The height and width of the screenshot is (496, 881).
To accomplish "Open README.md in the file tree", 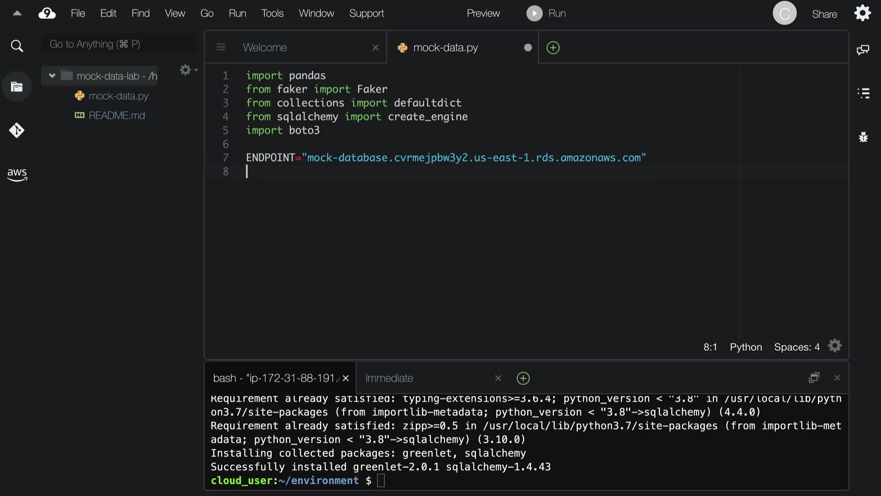I will 117,115.
